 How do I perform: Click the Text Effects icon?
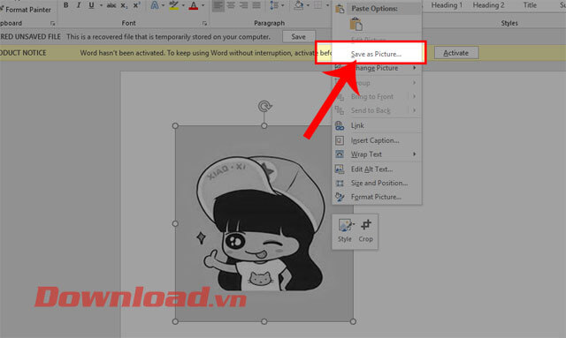tap(155, 5)
